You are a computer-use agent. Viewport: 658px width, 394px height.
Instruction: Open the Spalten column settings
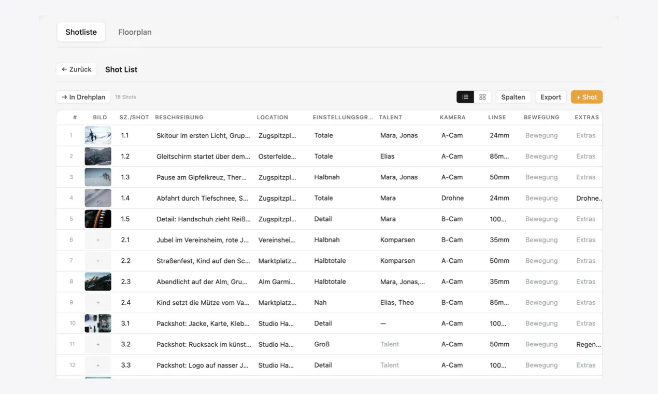(513, 97)
